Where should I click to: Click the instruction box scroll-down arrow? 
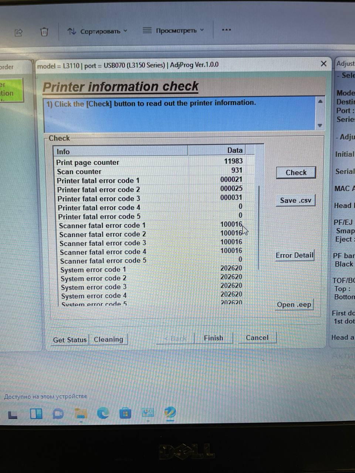pos(320,126)
